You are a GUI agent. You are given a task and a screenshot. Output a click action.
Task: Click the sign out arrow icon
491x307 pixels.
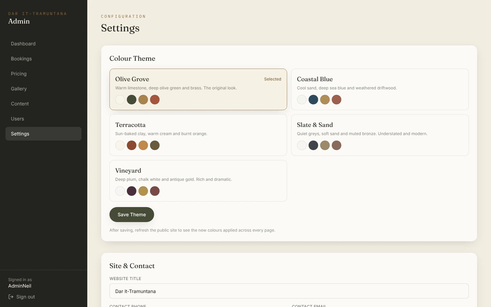point(11,297)
